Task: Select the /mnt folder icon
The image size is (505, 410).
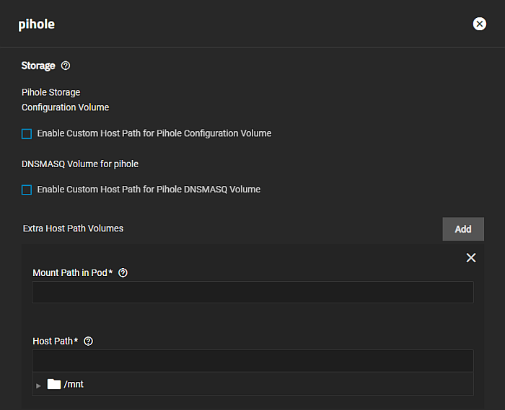Action: 54,384
